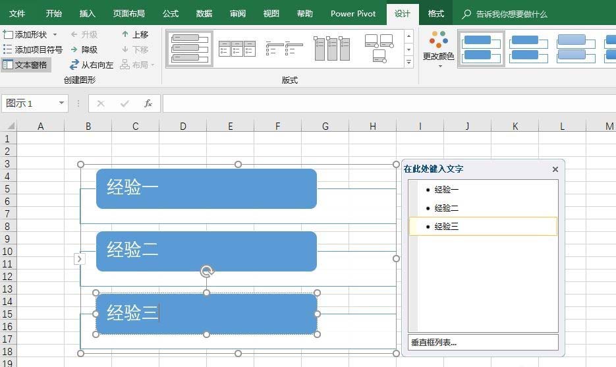616x367 pixels.
Task: Close the 在此处键入文字 text pane
Action: [x=555, y=169]
